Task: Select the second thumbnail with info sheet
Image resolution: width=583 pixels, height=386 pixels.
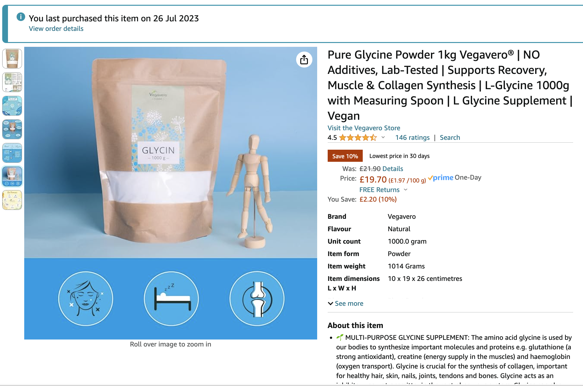Action: (12, 82)
